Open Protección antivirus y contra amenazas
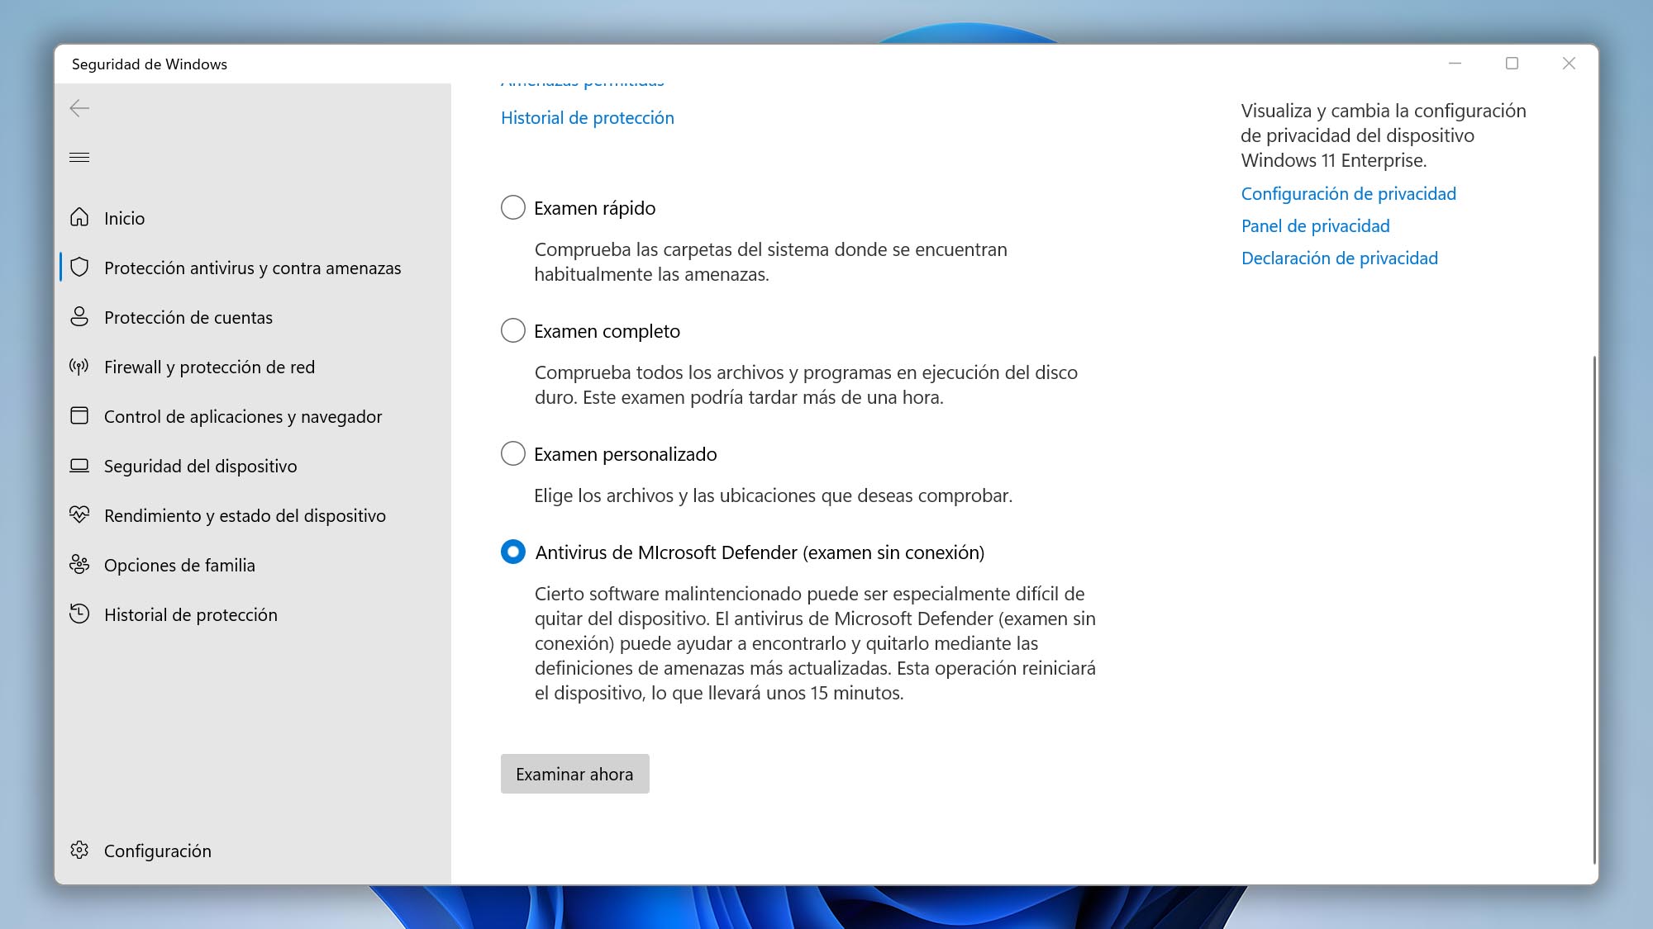Image resolution: width=1653 pixels, height=929 pixels. (x=253, y=268)
